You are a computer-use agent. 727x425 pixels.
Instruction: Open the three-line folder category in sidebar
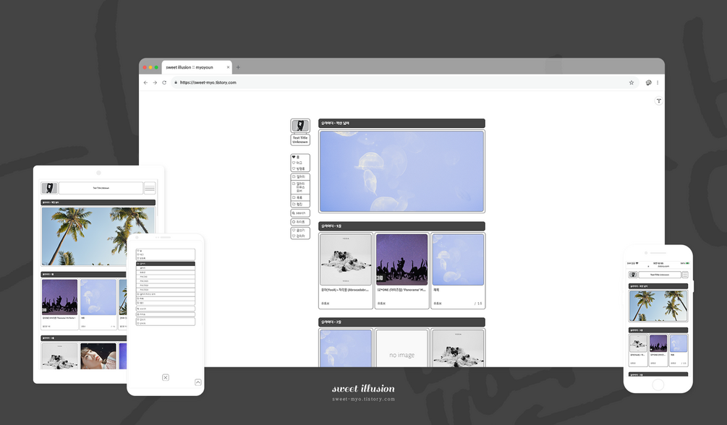[x=300, y=187]
